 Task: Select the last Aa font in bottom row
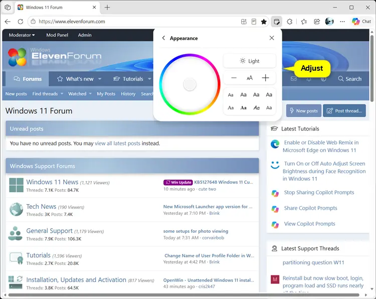(269, 108)
